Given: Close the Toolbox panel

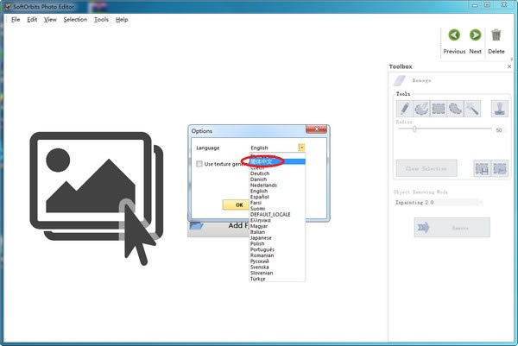Looking at the screenshot, I should pyautogui.click(x=510, y=66).
